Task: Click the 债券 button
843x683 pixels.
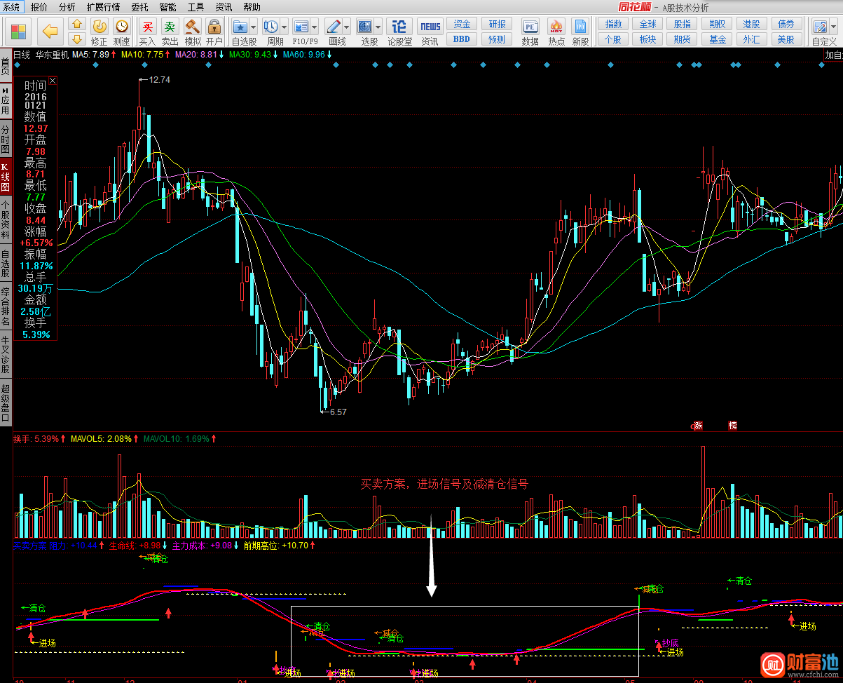Action: pyautogui.click(x=786, y=24)
